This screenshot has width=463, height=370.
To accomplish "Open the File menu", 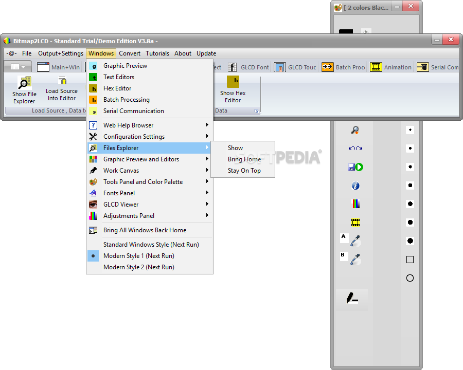I will click(x=27, y=53).
